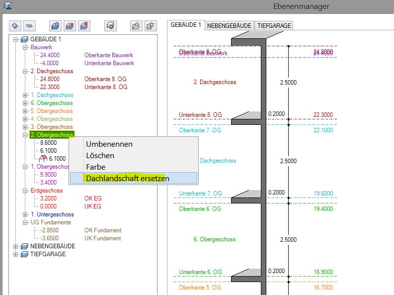The height and width of the screenshot is (295, 394).
Task: Collapse the Erdgeschoss tree node
Action: 25,191
